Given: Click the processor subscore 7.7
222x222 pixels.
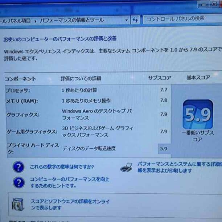Looking at the screenshot, I should [164, 90].
